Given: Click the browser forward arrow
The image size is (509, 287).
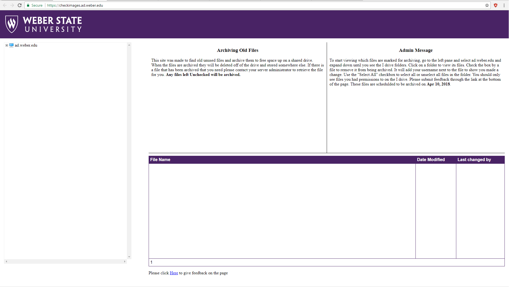Looking at the screenshot, I should [12, 5].
